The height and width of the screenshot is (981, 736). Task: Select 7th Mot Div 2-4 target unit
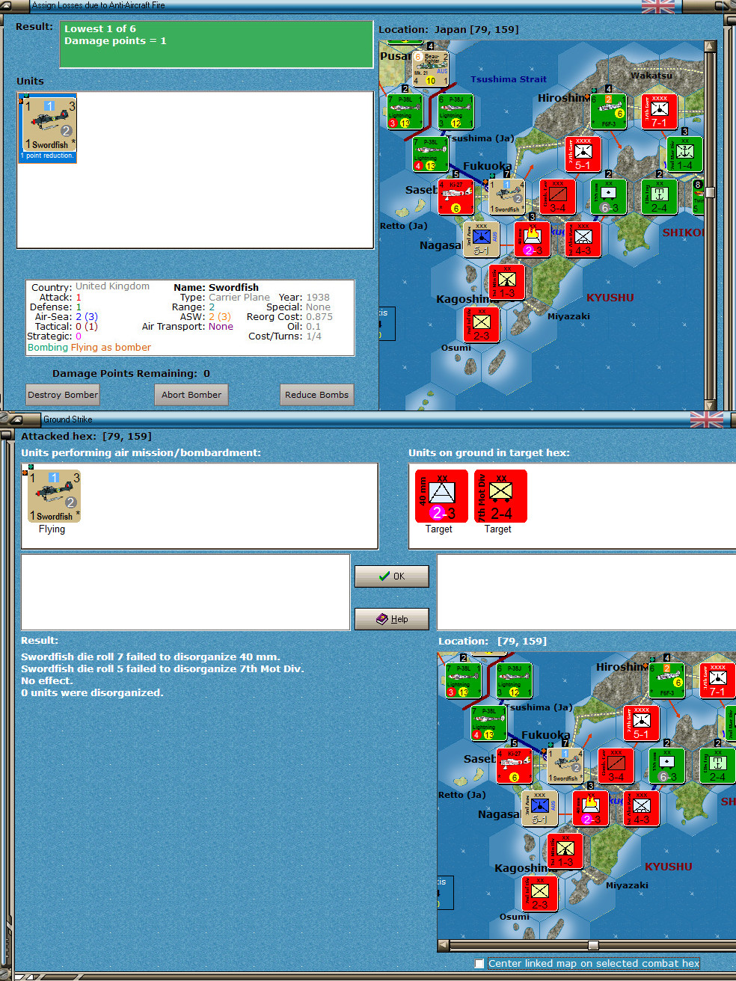tap(500, 496)
